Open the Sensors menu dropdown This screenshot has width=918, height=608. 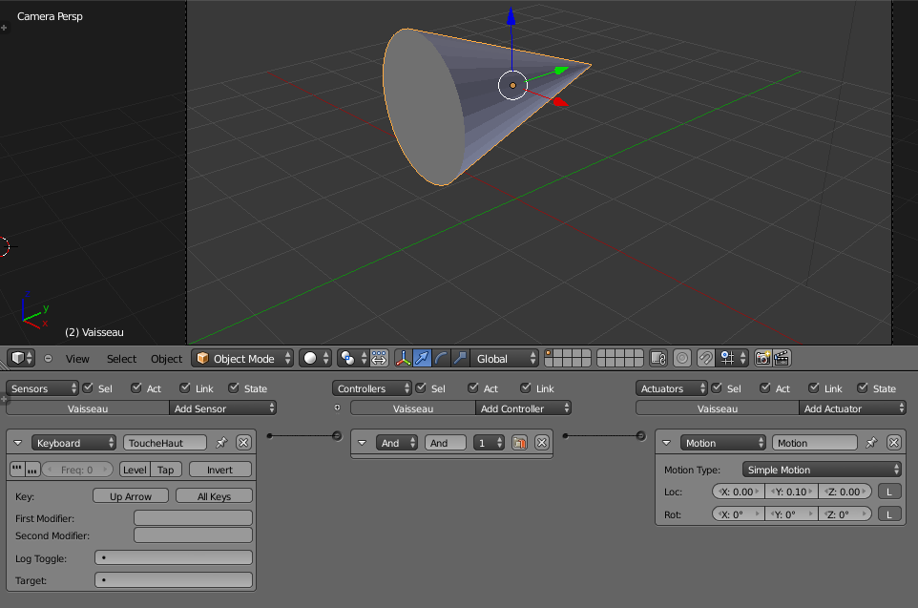click(42, 388)
